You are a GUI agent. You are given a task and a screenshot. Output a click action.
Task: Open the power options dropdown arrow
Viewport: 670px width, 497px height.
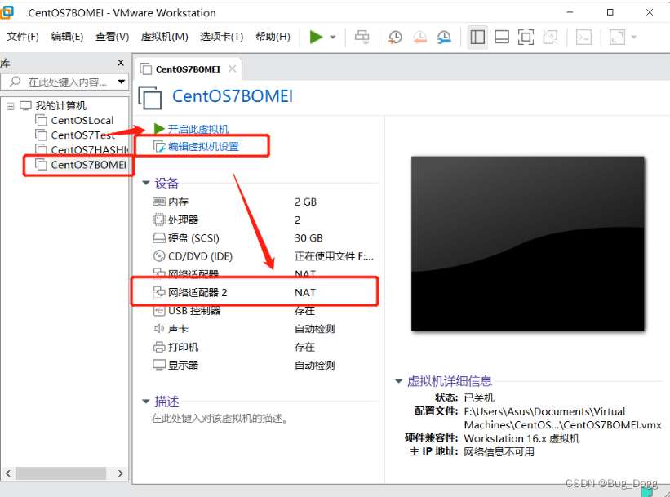pos(333,38)
